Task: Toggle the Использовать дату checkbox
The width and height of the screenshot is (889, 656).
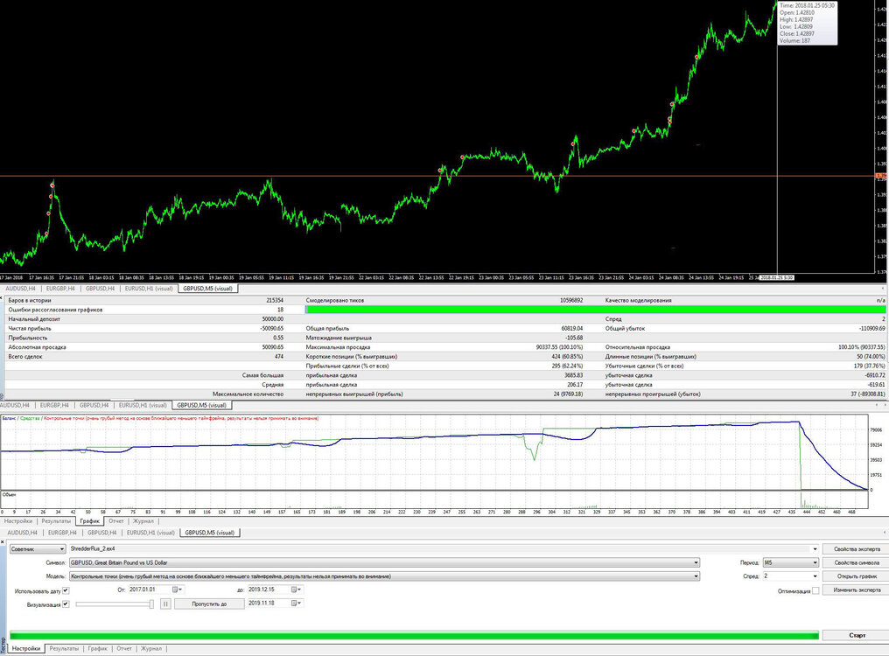Action: [66, 590]
